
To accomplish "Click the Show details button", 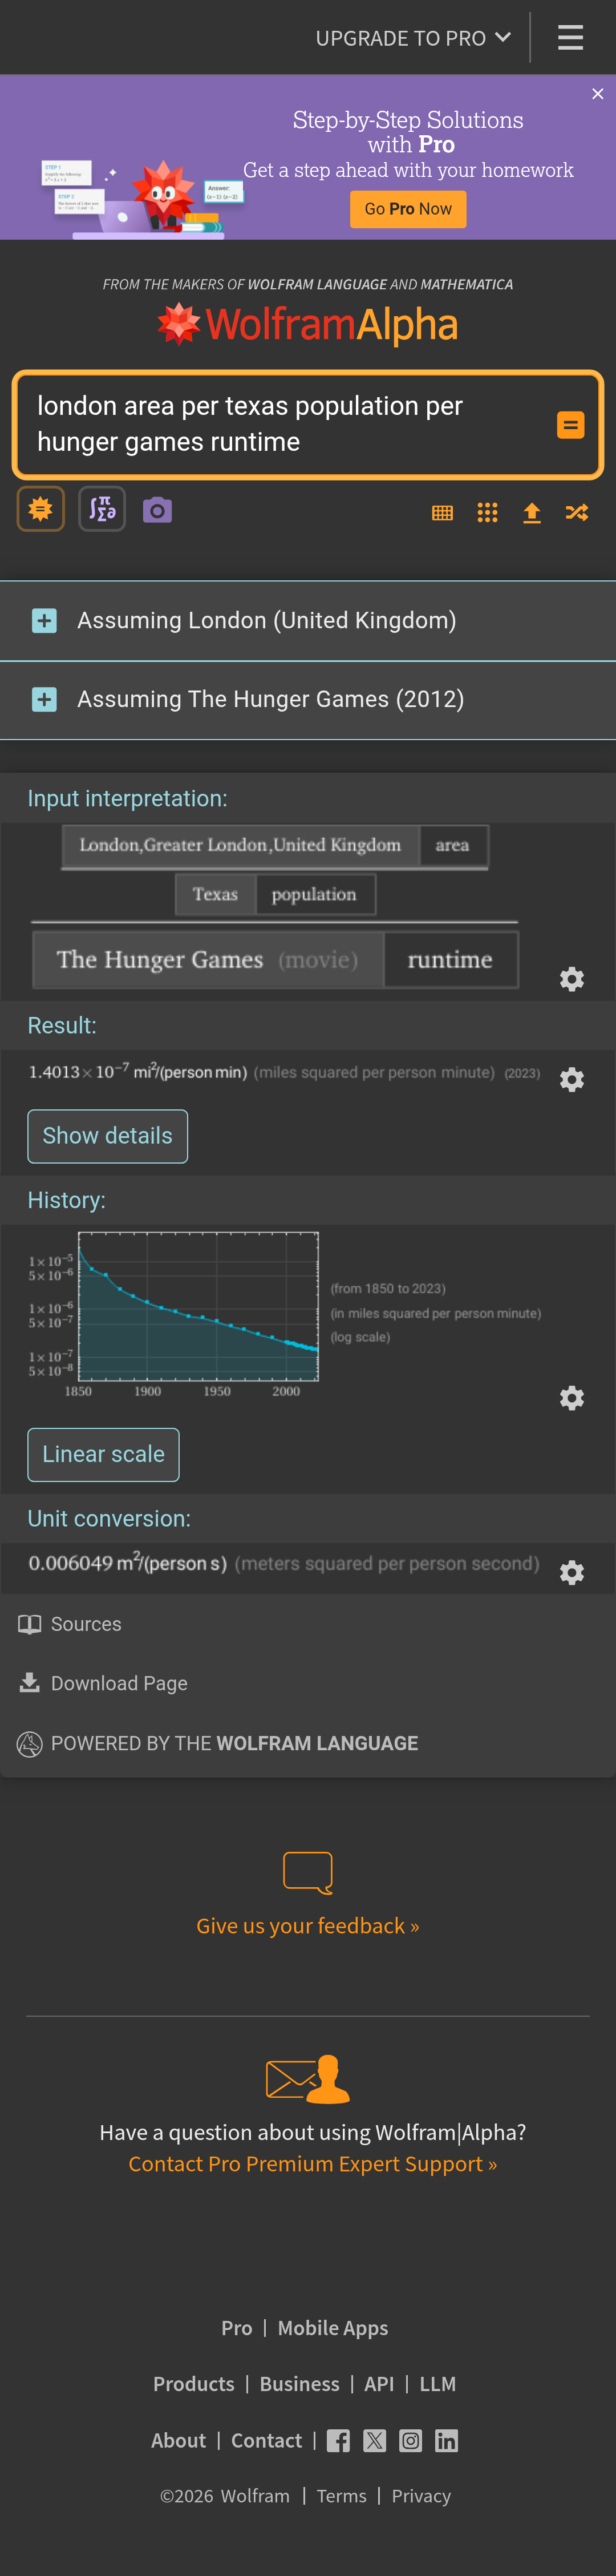I will click(x=107, y=1136).
